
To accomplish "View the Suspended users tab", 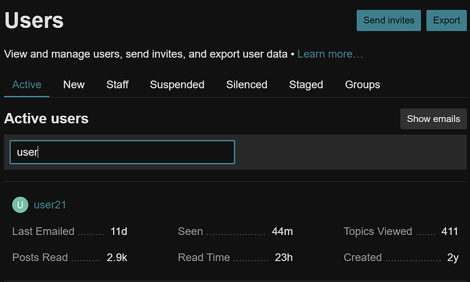I will [x=177, y=84].
